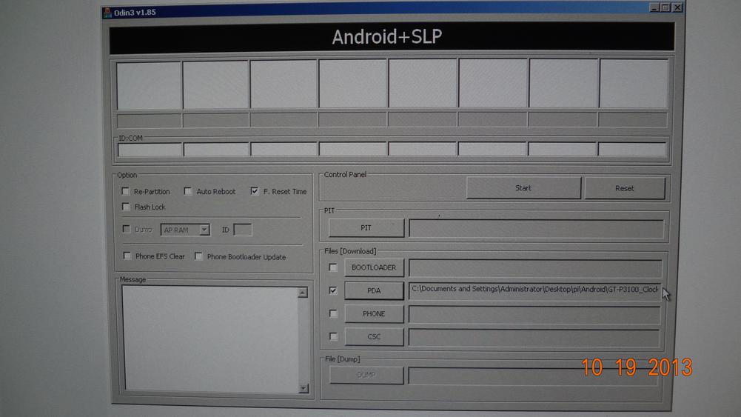Click the CSC browse button
Image resolution: width=741 pixels, height=417 pixels.
(374, 336)
